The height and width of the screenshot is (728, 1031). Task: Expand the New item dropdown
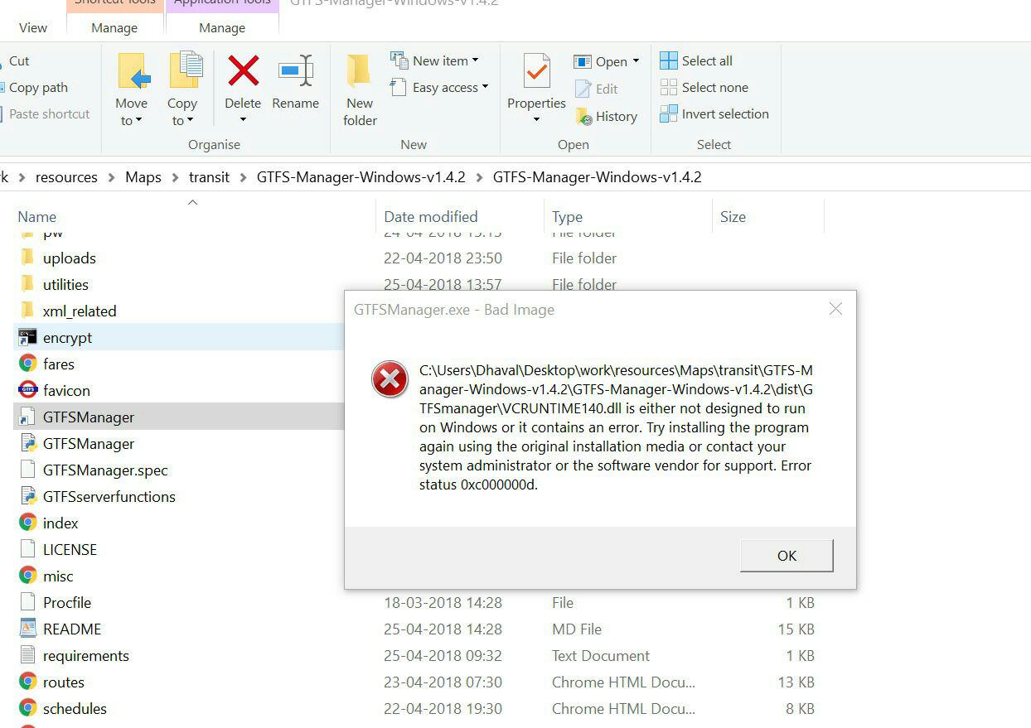coord(476,60)
